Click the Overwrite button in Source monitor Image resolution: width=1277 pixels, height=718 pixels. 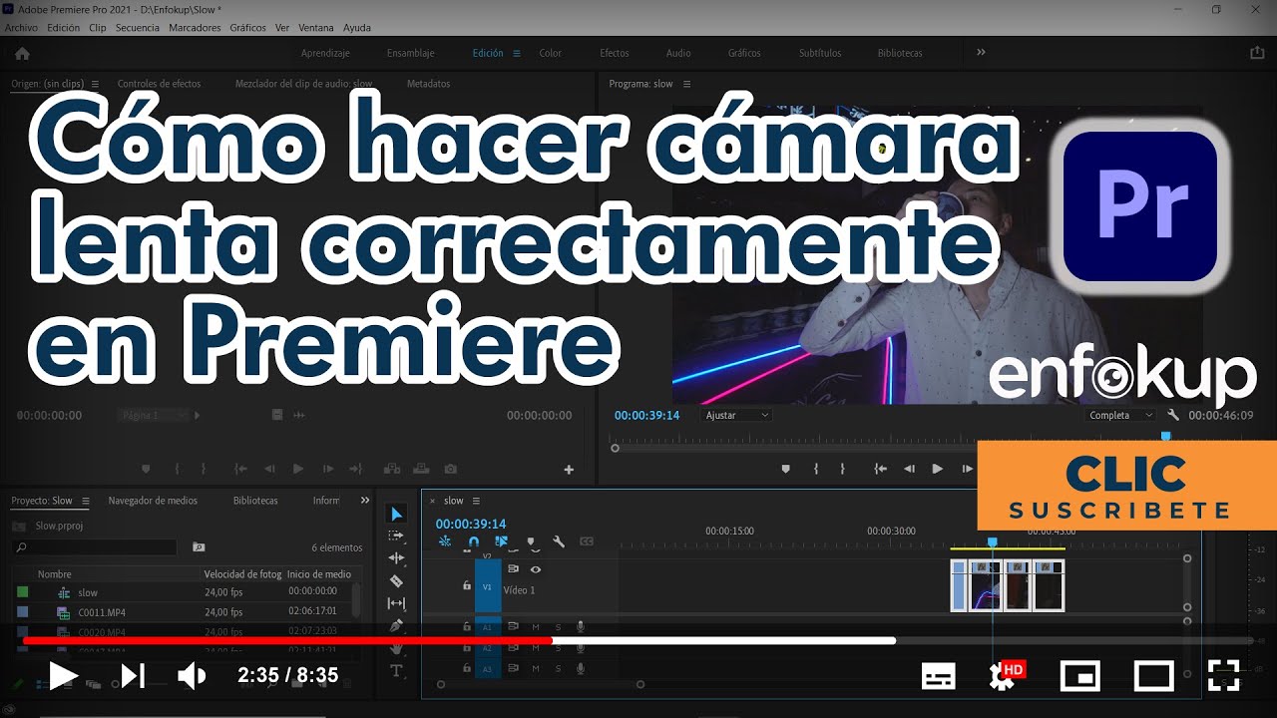(x=421, y=469)
